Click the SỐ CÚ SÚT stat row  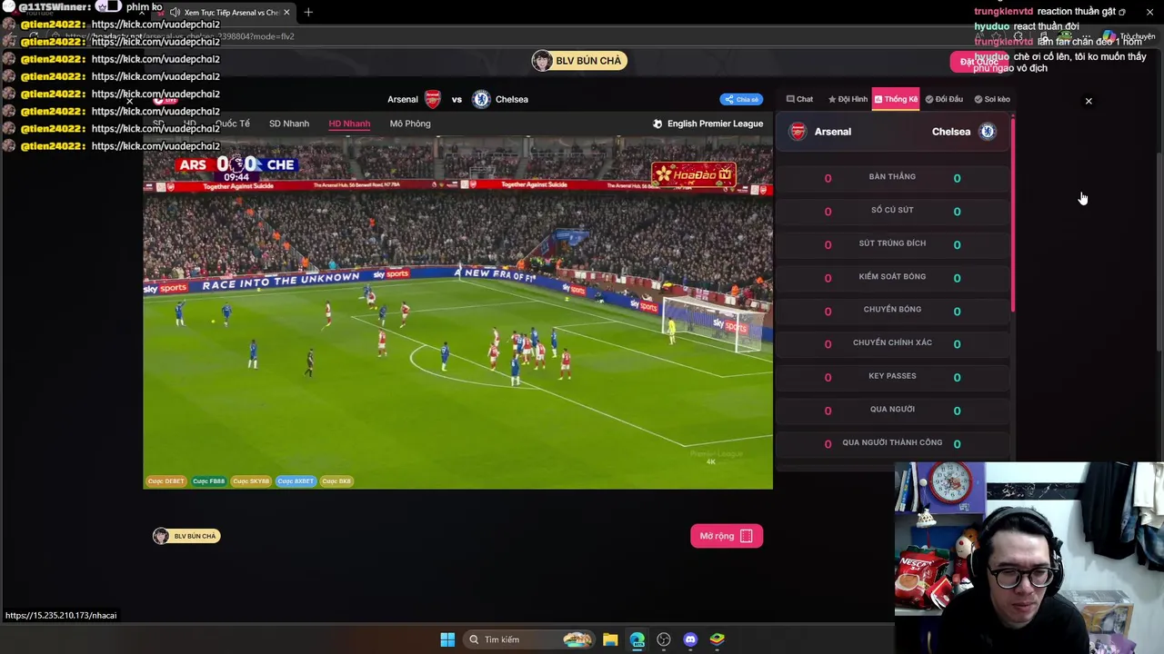click(x=892, y=211)
